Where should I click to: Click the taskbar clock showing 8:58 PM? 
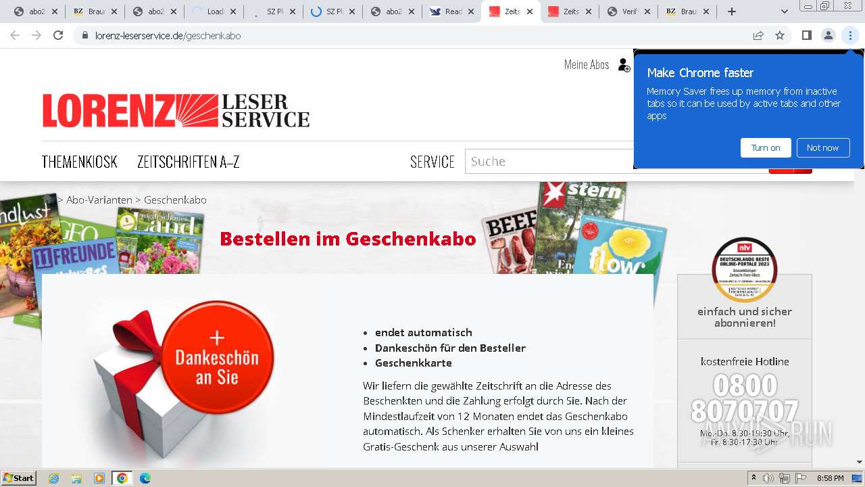pos(831,478)
